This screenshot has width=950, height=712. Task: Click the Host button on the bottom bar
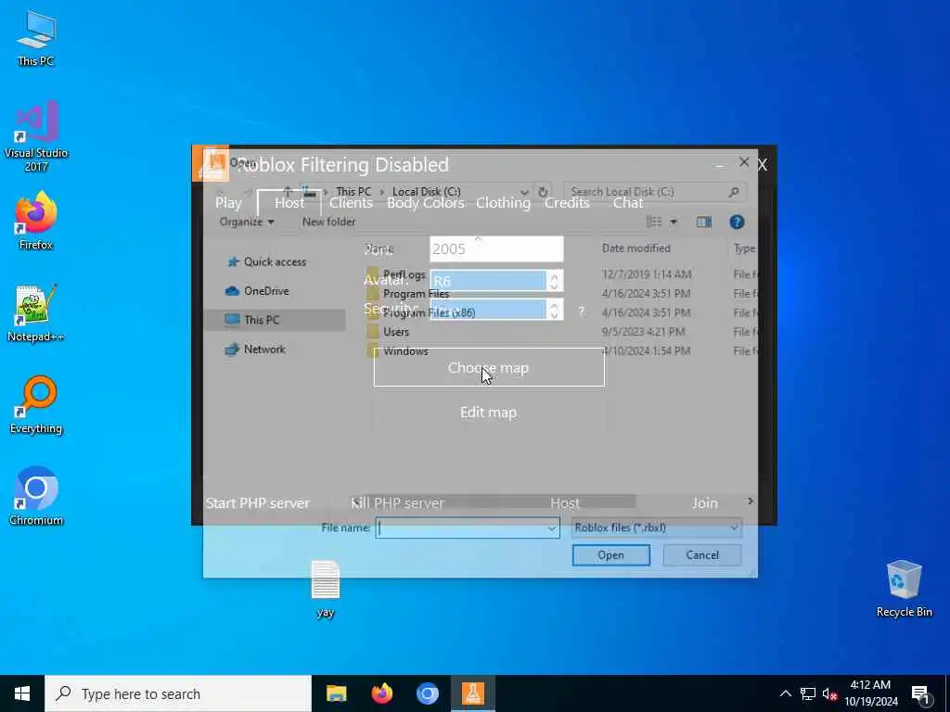[565, 503]
